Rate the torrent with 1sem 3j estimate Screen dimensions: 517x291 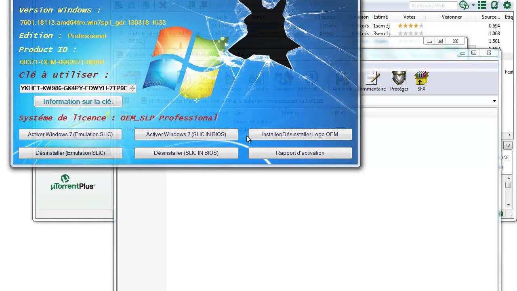(410, 26)
